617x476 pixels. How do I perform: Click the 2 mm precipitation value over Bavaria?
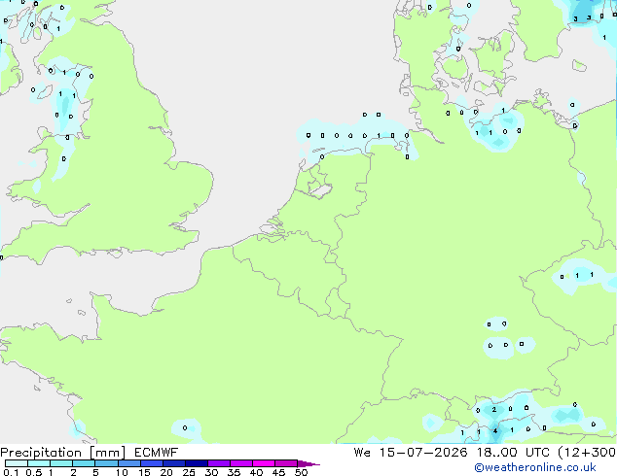pos(494,410)
